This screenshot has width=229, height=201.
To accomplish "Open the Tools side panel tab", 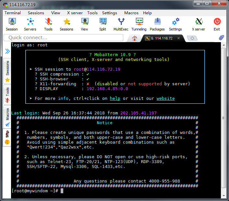I will coord(7,95).
